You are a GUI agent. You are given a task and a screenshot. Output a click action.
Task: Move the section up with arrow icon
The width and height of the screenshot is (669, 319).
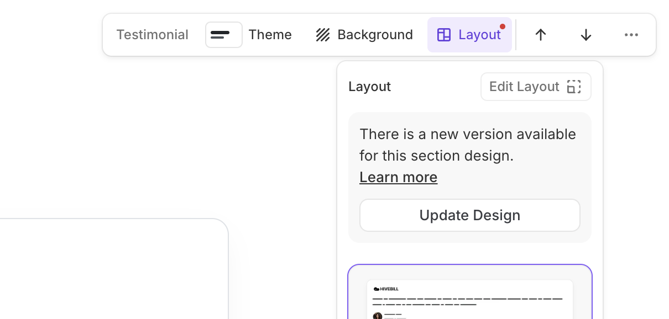[540, 34]
